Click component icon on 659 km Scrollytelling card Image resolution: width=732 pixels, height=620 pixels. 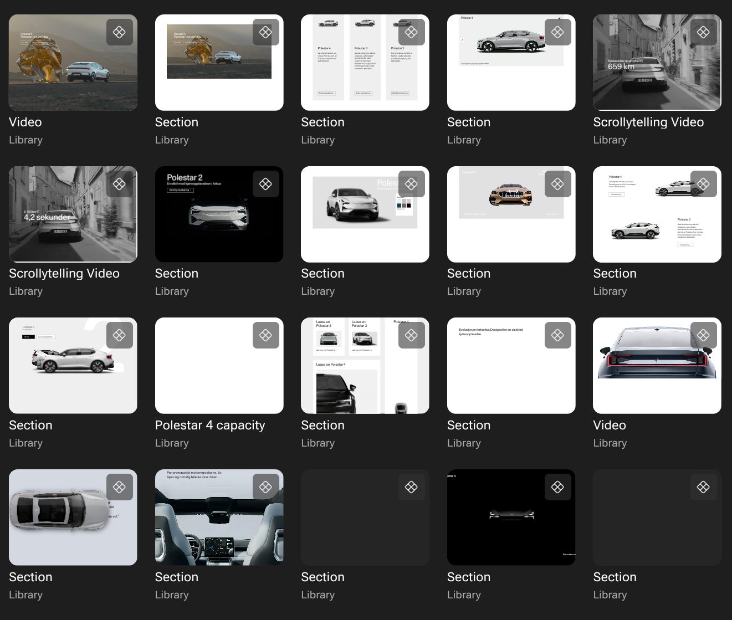704,32
